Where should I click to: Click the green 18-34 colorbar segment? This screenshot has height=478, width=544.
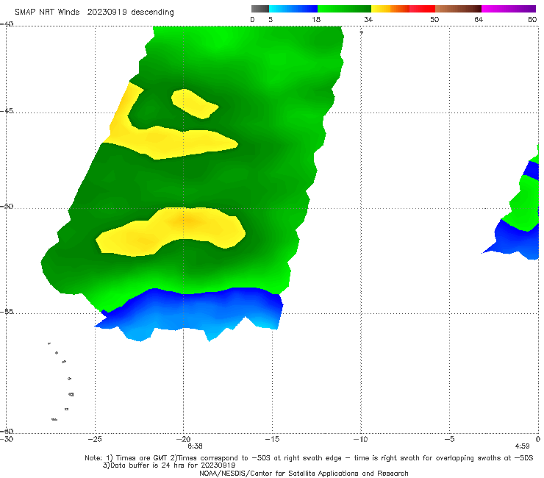pyautogui.click(x=344, y=9)
